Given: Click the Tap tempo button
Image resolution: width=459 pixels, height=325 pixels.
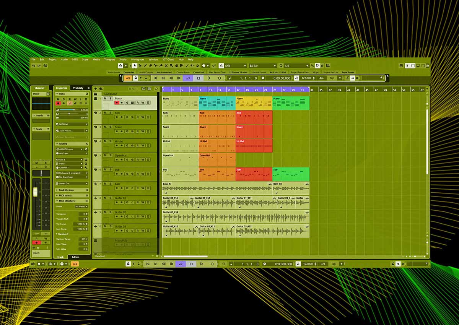Looking at the screenshot, I should point(332,78).
